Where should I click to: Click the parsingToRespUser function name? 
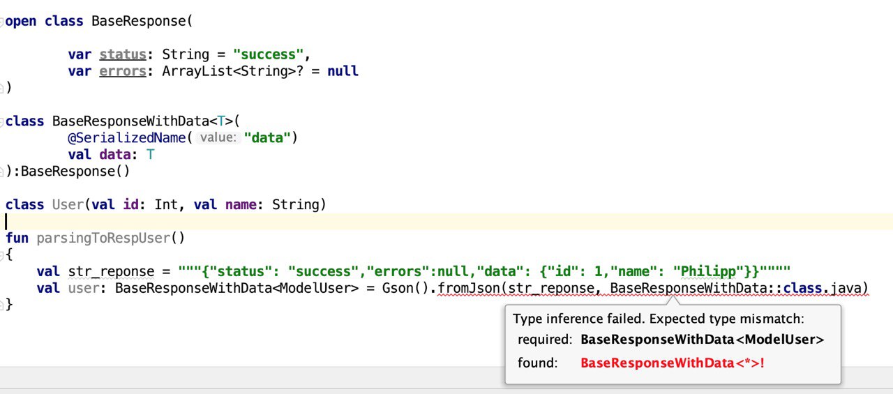103,238
